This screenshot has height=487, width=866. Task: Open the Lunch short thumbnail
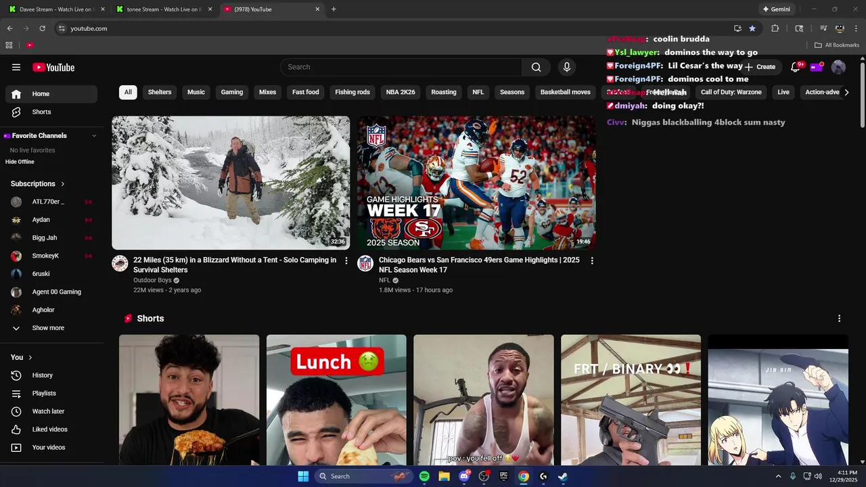point(336,400)
